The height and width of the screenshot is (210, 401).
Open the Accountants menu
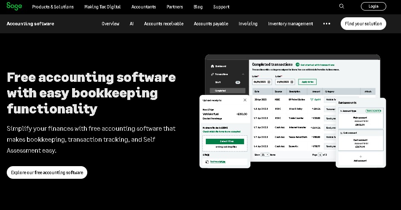click(x=143, y=7)
